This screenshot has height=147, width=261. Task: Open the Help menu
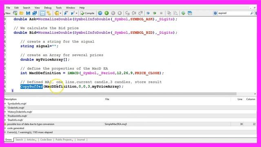(x=82, y=8)
